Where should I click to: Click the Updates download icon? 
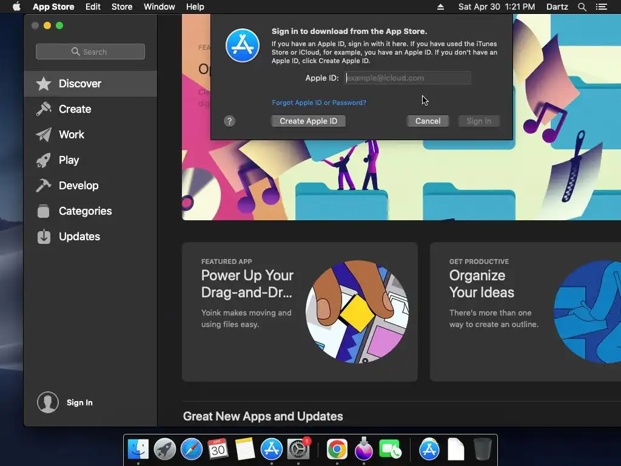44,237
